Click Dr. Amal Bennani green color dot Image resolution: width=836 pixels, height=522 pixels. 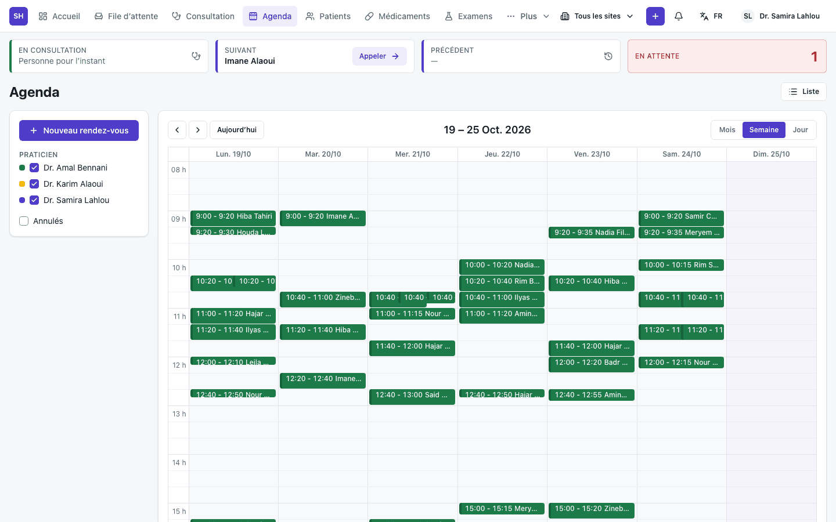click(x=22, y=168)
